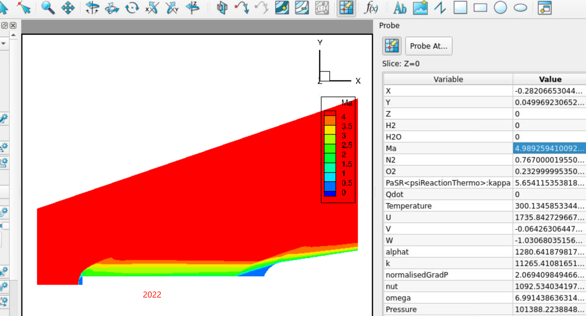
Task: Click the probe mode icon in Probe panel
Action: click(x=392, y=46)
